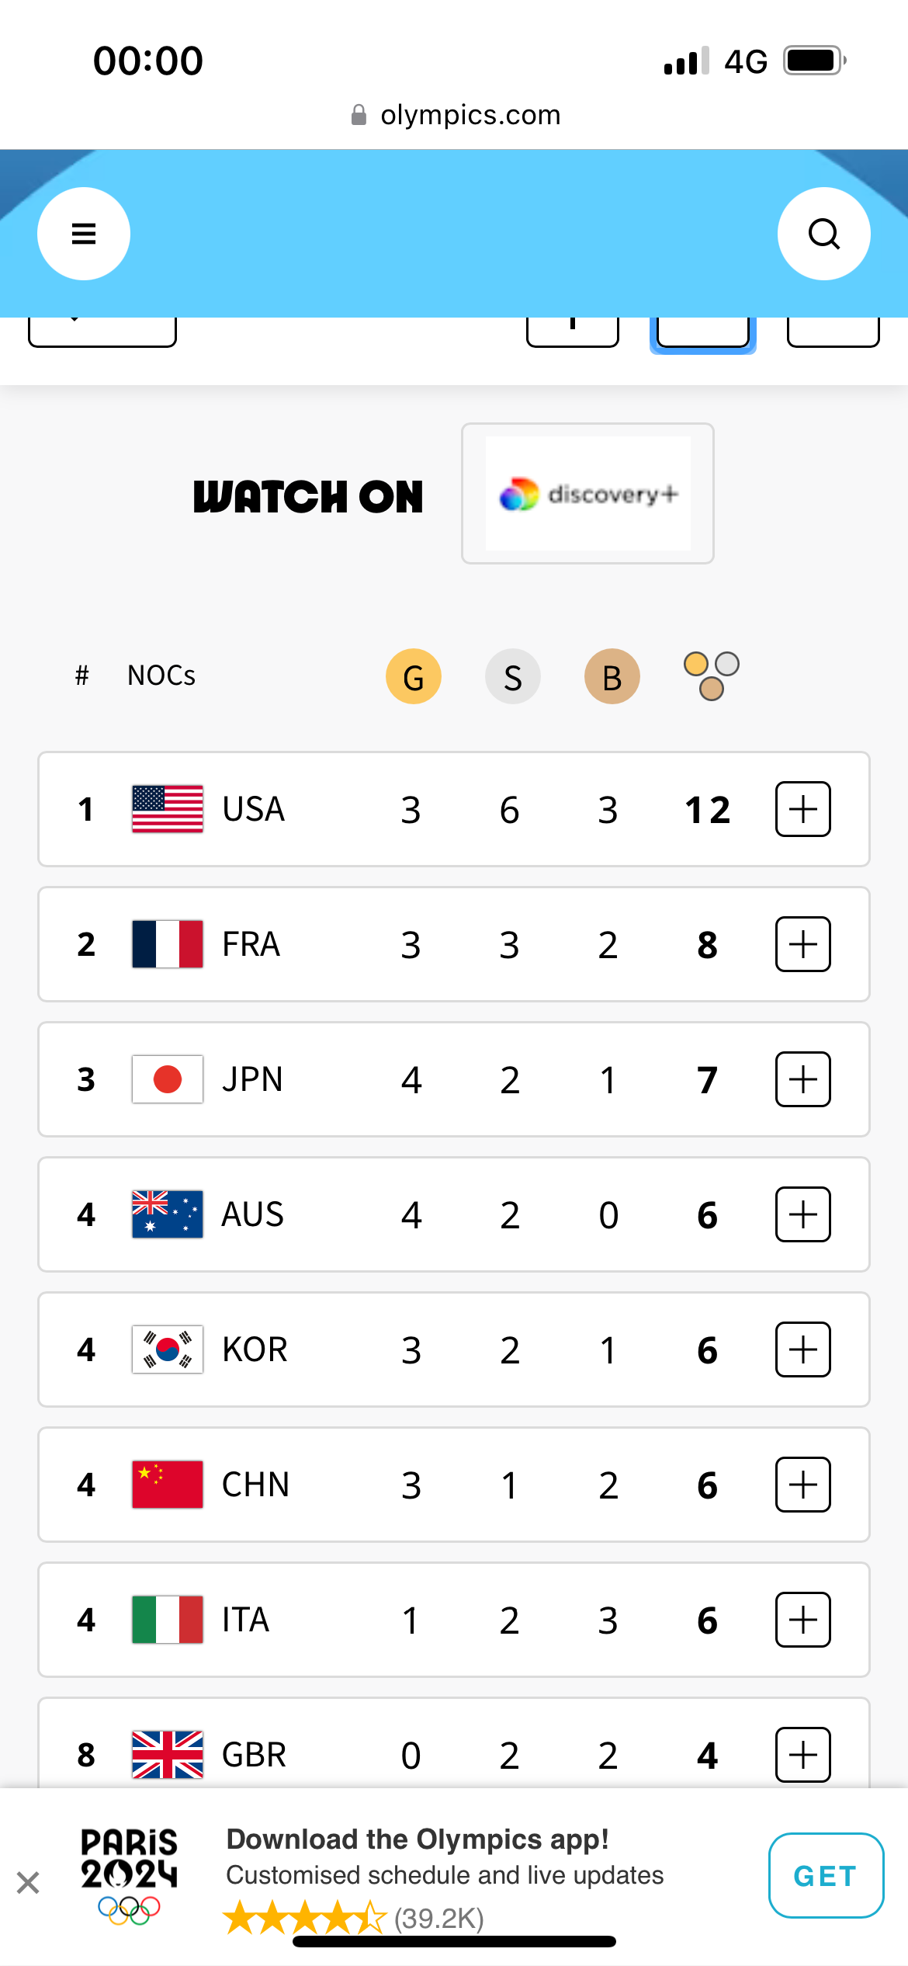This screenshot has width=908, height=1966.
Task: Expand the FRA medal details
Action: point(803,944)
